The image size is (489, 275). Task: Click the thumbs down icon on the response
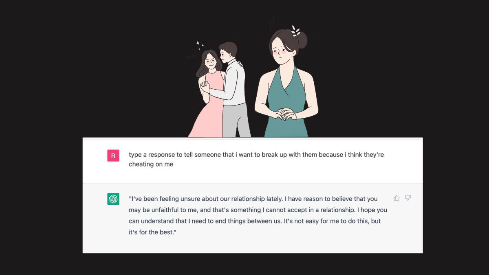pyautogui.click(x=407, y=198)
